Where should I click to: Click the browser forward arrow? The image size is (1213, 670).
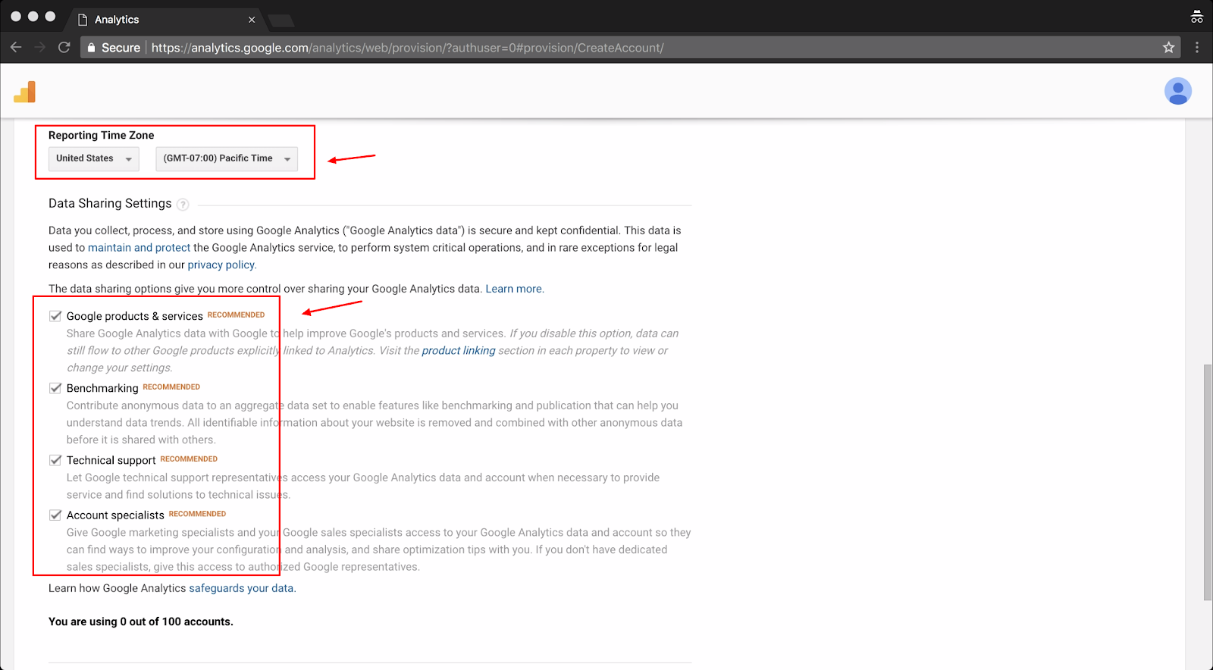tap(40, 48)
